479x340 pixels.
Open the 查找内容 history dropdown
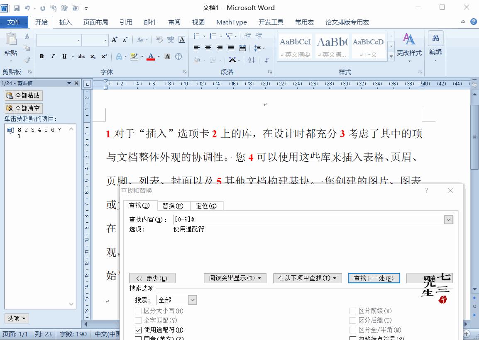(449, 219)
